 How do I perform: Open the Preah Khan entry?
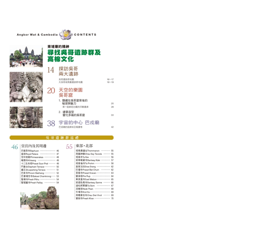coord(95,198)
